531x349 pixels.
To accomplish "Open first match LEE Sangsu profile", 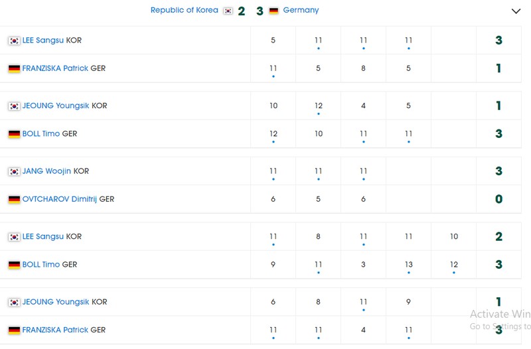I will point(42,40).
